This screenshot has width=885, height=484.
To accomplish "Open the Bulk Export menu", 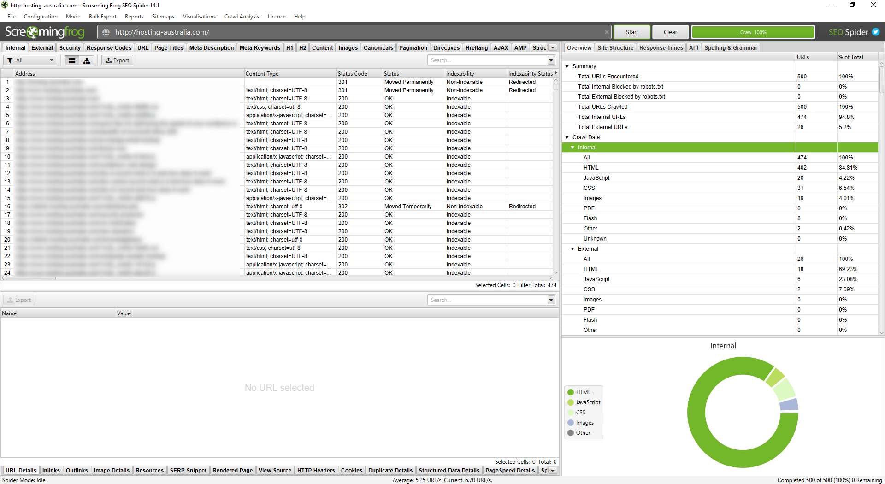I will tap(102, 17).
